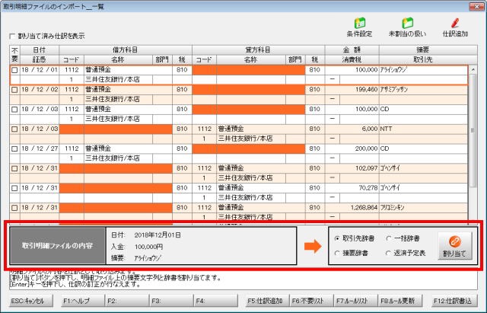Toggle 割り当て済み仕訳を表示 checkbox
Viewport: 487px width, 313px height.
(12, 36)
